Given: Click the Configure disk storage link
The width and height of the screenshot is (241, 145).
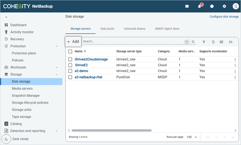Looking at the screenshot, I should point(224,17).
